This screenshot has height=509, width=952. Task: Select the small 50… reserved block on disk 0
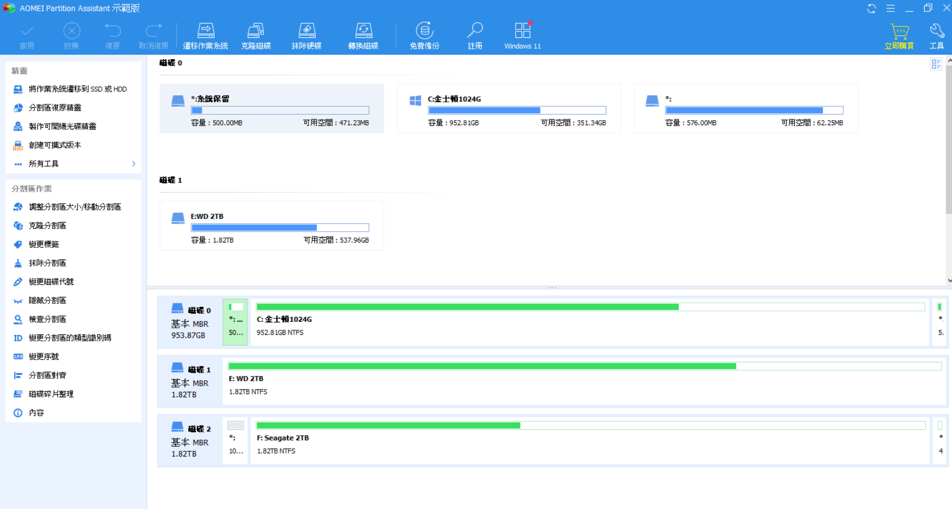coord(235,322)
